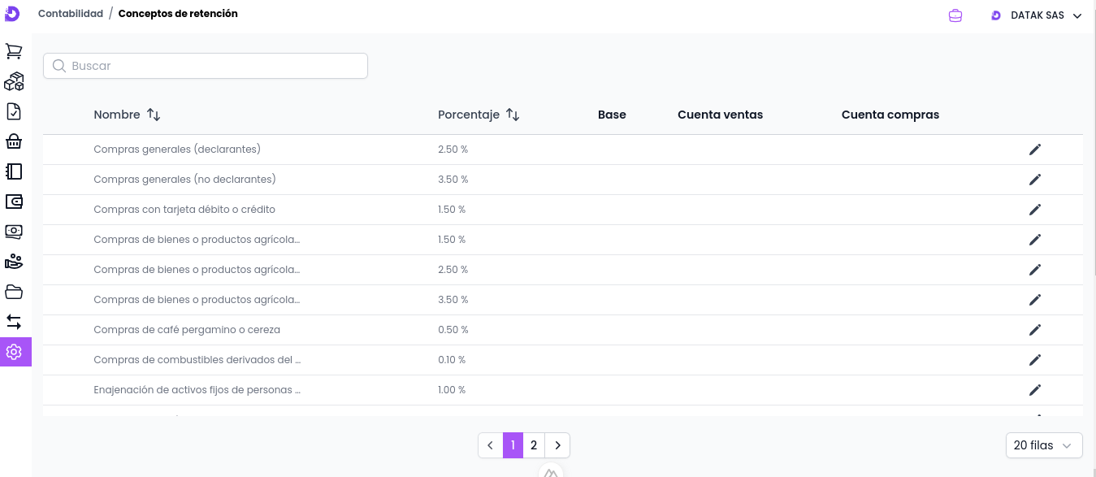Click the cash banknote sidebar icon
The image size is (1096, 477).
coord(14,232)
